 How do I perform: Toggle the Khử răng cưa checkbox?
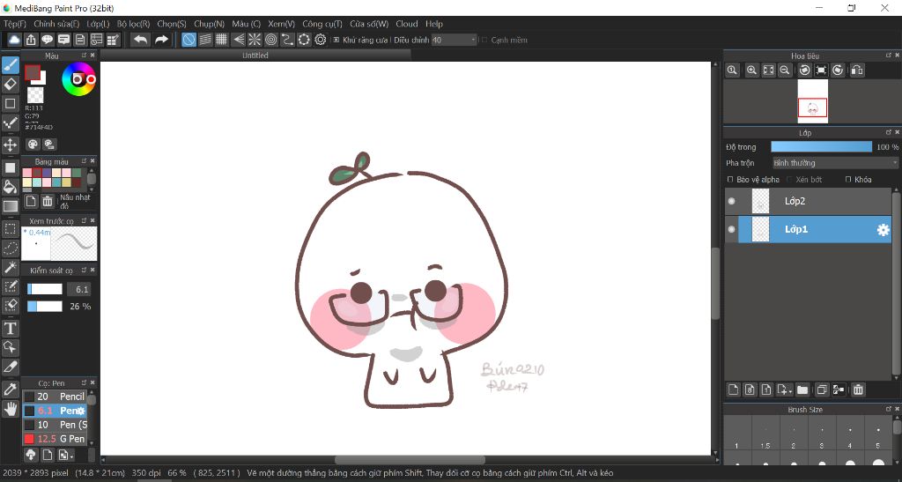[336, 40]
